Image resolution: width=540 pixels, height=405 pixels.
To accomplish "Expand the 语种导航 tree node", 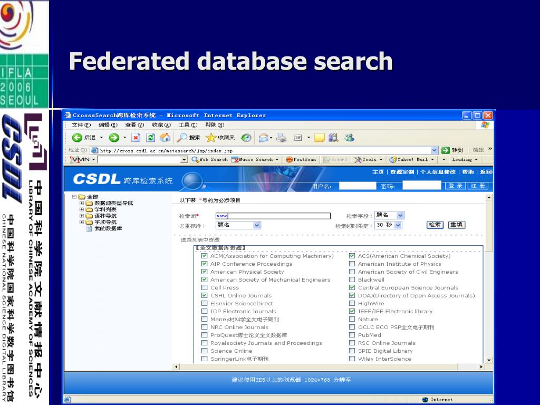I will [82, 216].
